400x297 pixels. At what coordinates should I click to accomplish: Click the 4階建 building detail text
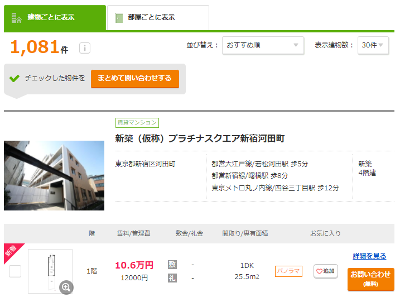(367, 173)
